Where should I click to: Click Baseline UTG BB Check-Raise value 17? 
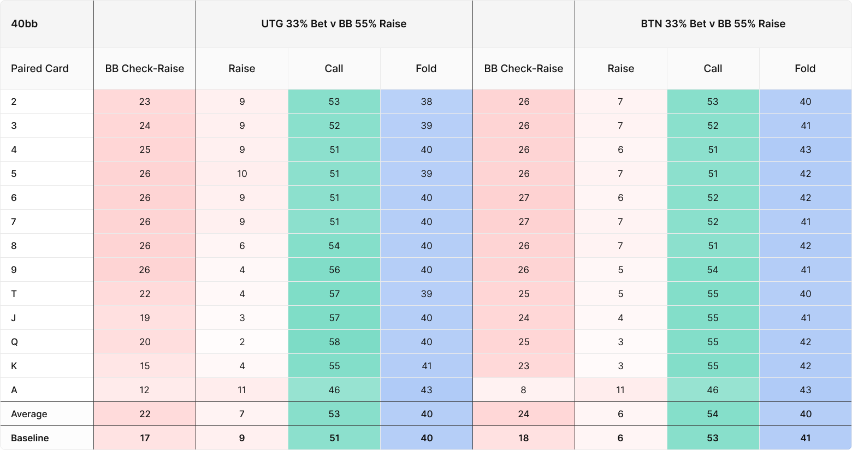click(145, 438)
